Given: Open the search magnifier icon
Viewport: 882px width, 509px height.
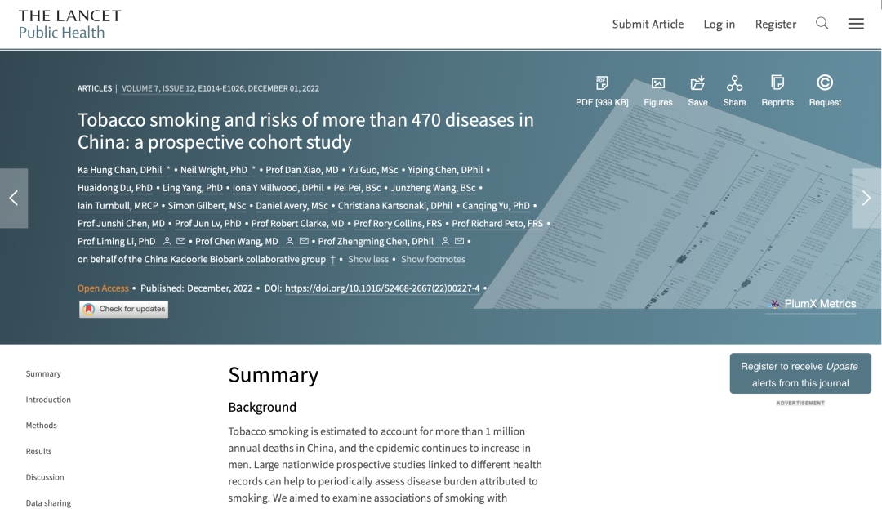Looking at the screenshot, I should [822, 23].
